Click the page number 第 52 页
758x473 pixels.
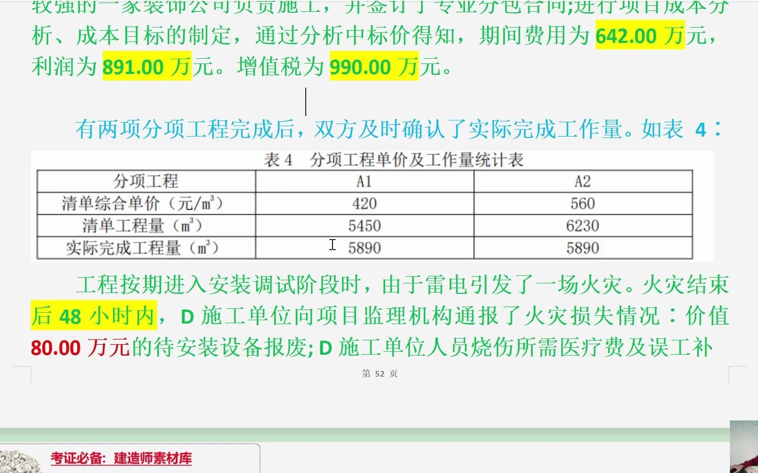coord(380,374)
